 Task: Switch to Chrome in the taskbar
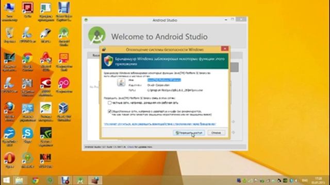36,180
